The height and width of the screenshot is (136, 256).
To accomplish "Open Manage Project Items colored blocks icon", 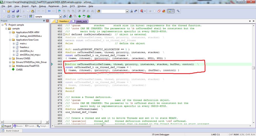I will 71,16.
